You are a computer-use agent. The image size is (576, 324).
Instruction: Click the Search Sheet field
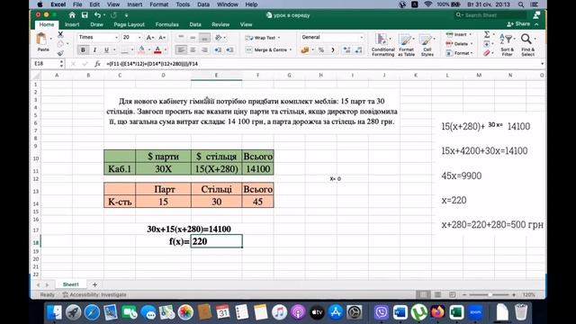tap(490, 15)
